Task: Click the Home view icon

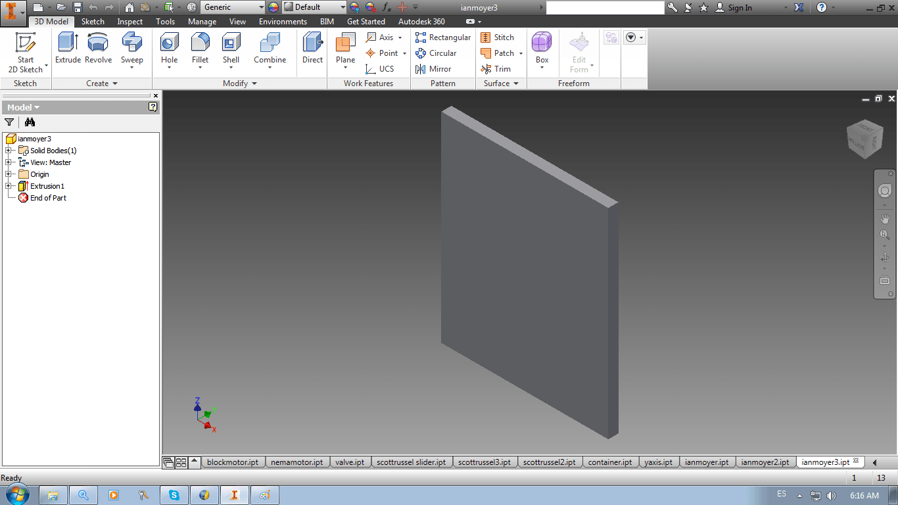Action: 129,7
